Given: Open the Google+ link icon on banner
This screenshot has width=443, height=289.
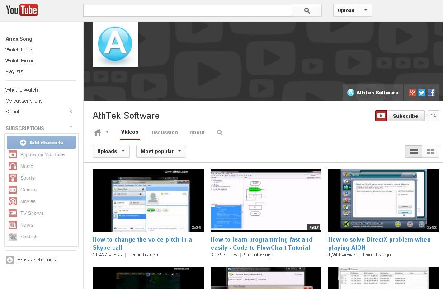Looking at the screenshot, I should [412, 92].
